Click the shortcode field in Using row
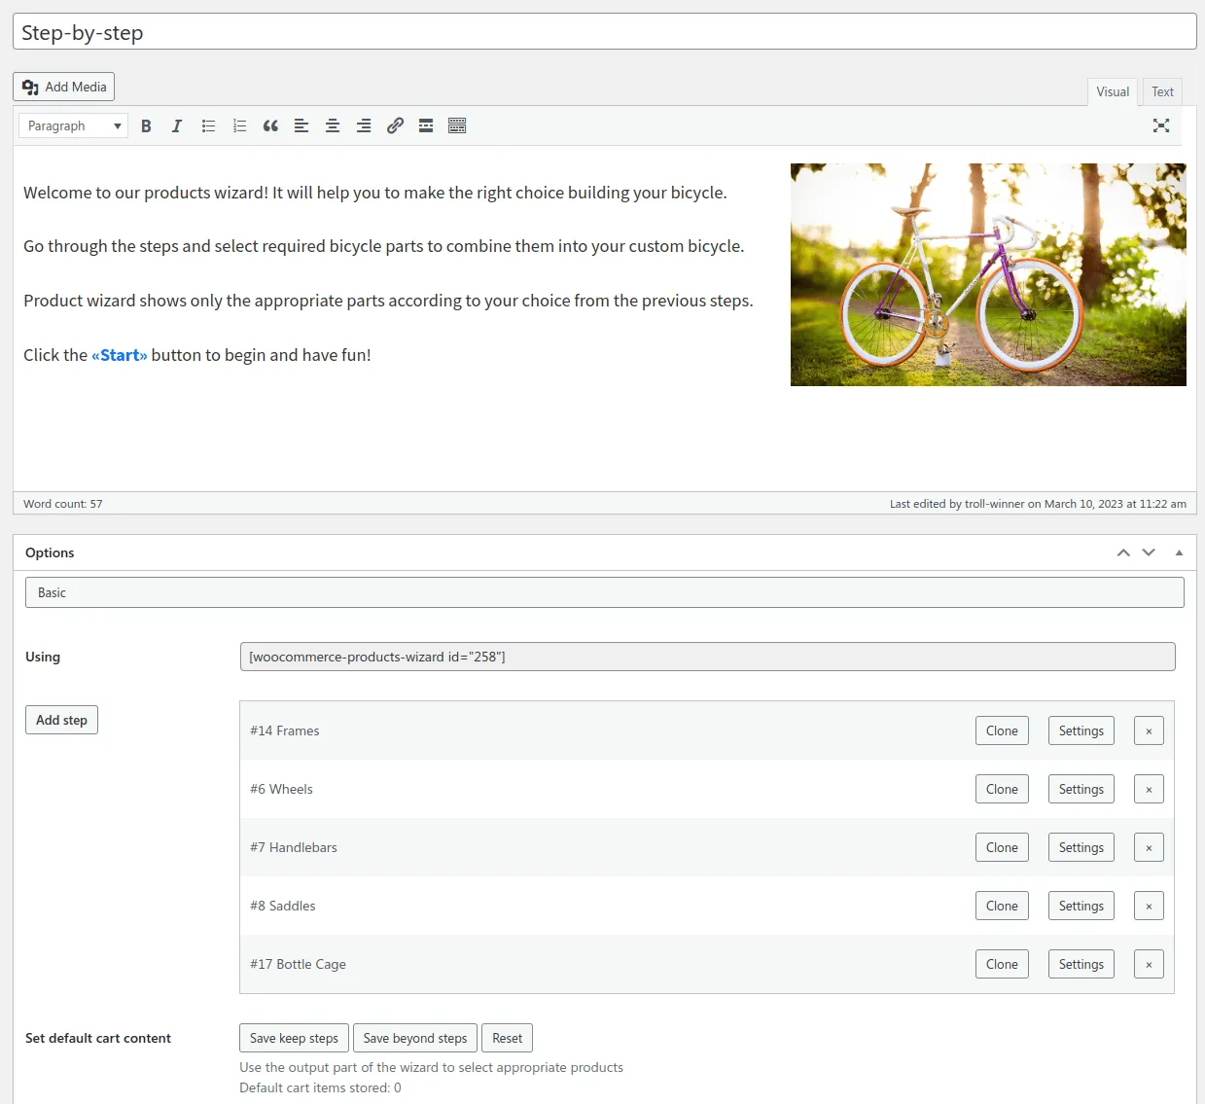 pos(707,657)
